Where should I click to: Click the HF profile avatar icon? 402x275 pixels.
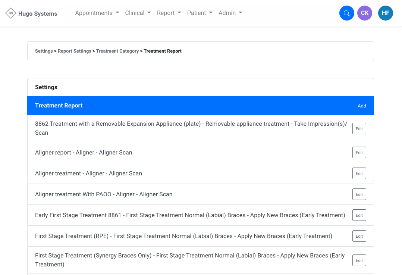pyautogui.click(x=385, y=13)
